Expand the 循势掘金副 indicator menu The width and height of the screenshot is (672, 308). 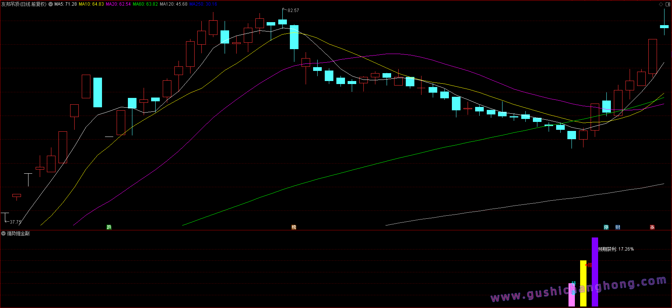point(3,233)
